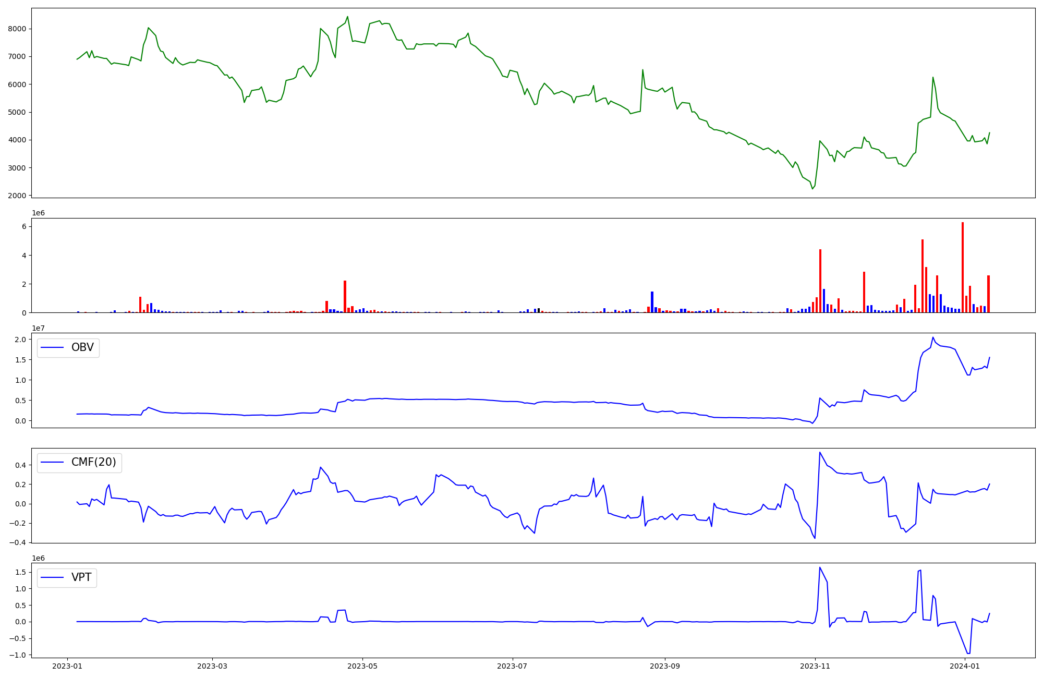This screenshot has width=1043, height=678.
Task: Click the 5000 price axis tick label
Action: tap(17, 112)
